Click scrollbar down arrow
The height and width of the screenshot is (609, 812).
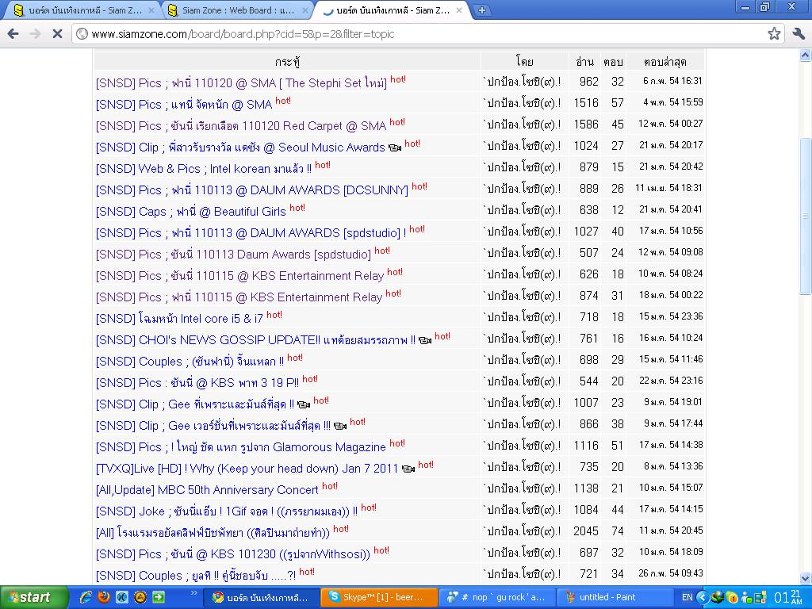[806, 578]
